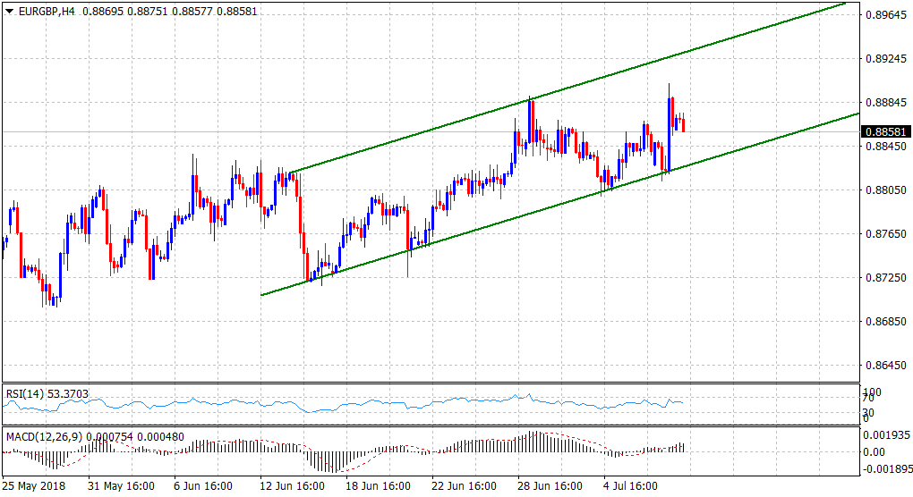Click the 4 Jul 16:00 time label
The image size is (913, 497).
click(x=631, y=487)
